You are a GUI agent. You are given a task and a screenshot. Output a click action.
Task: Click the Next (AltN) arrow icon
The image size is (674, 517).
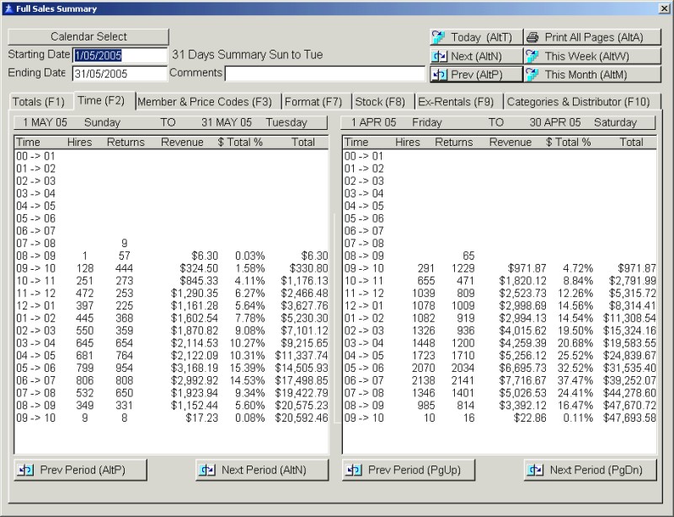click(438, 56)
